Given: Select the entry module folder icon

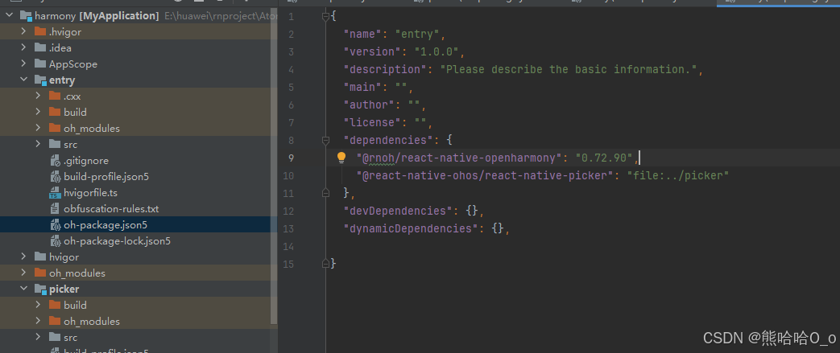Looking at the screenshot, I should pyautogui.click(x=41, y=80).
